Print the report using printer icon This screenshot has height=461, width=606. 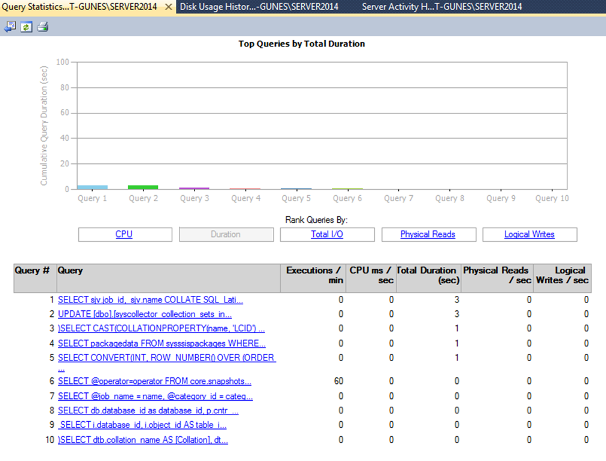tap(43, 27)
